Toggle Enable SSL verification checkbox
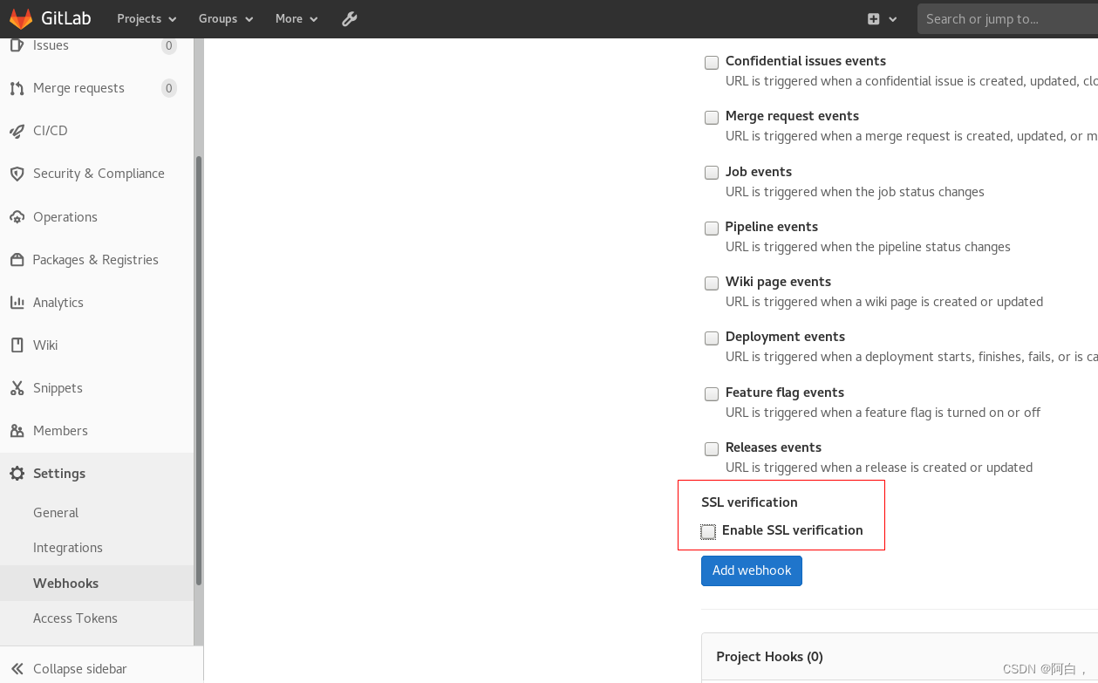This screenshot has height=683, width=1098. click(708, 531)
